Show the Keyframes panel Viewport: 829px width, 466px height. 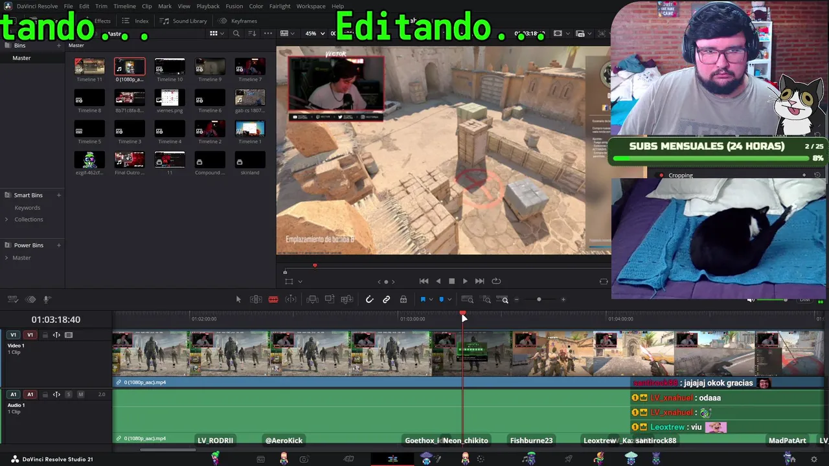point(238,21)
